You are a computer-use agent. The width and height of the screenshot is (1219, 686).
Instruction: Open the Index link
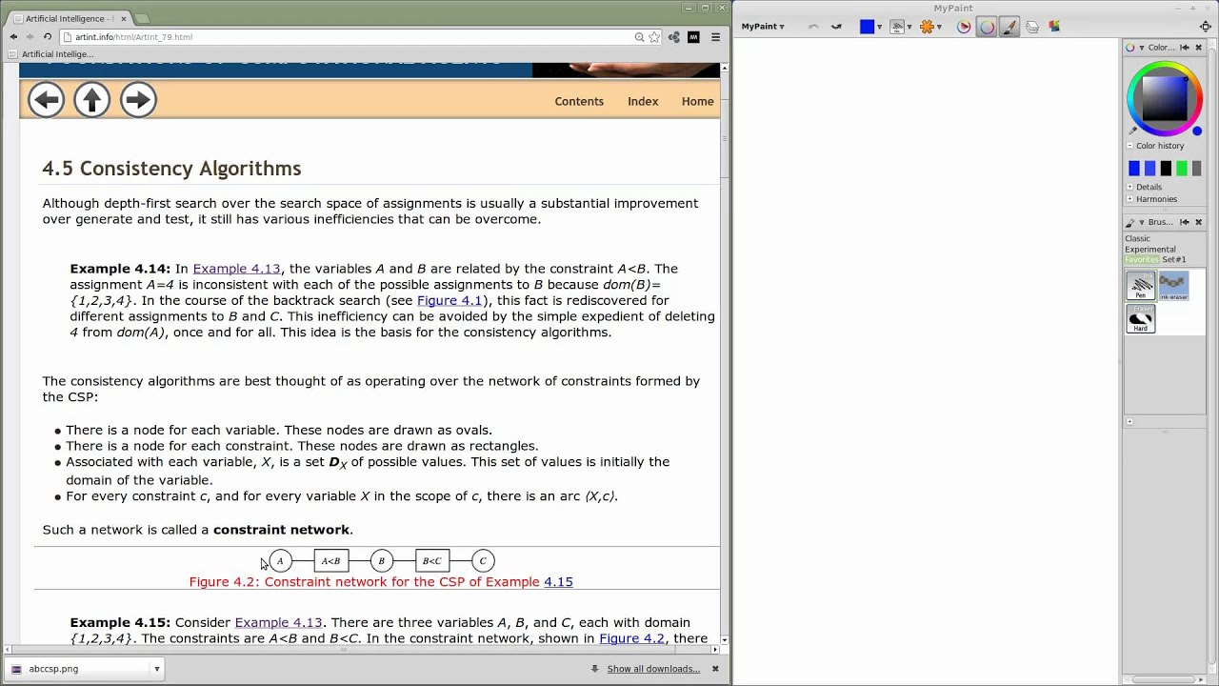pyautogui.click(x=643, y=101)
